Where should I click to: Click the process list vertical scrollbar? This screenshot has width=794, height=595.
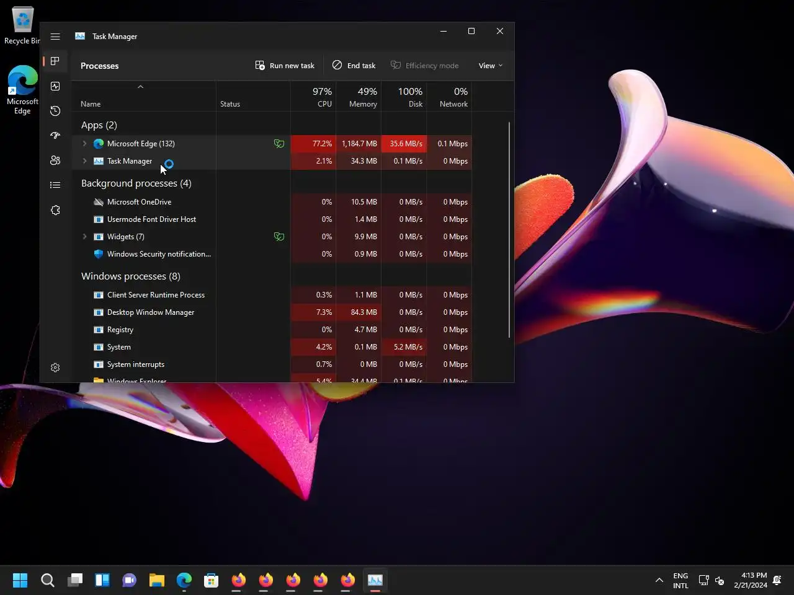tap(509, 230)
